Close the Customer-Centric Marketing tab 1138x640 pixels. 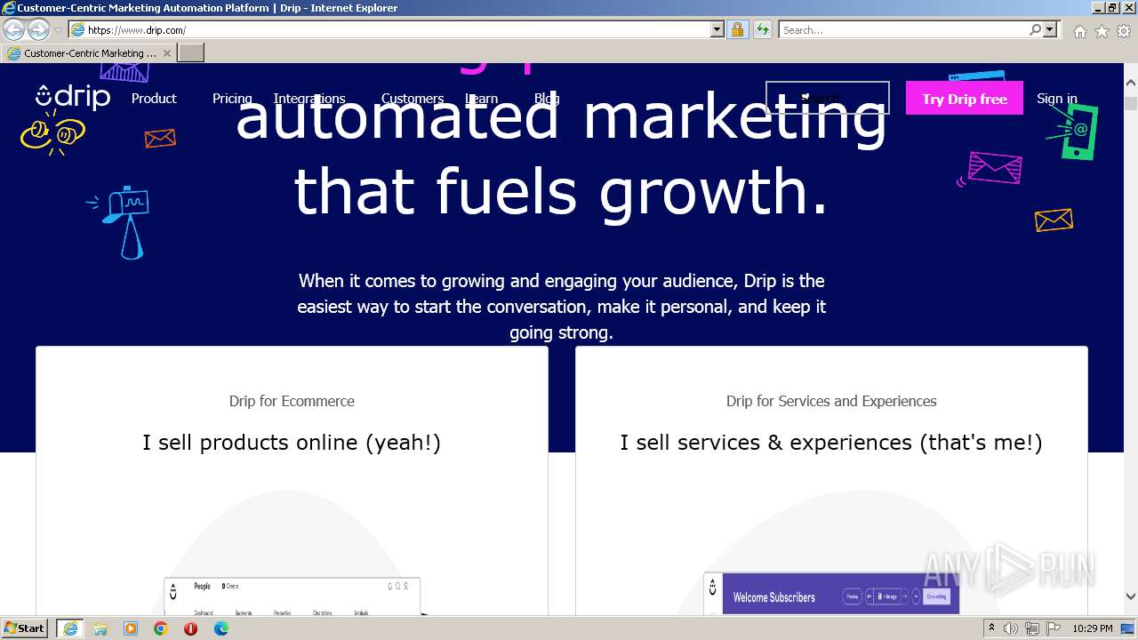pos(166,53)
